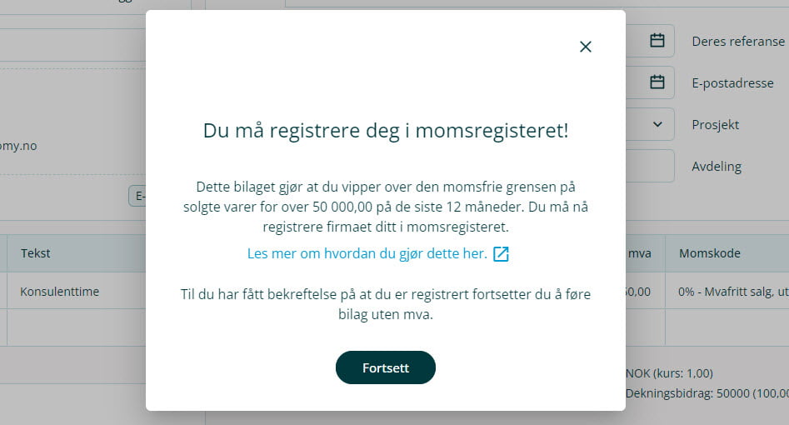Click the Dekningsbidrag summary text
Screen dimensions: 789x425
pyautogui.click(x=707, y=393)
